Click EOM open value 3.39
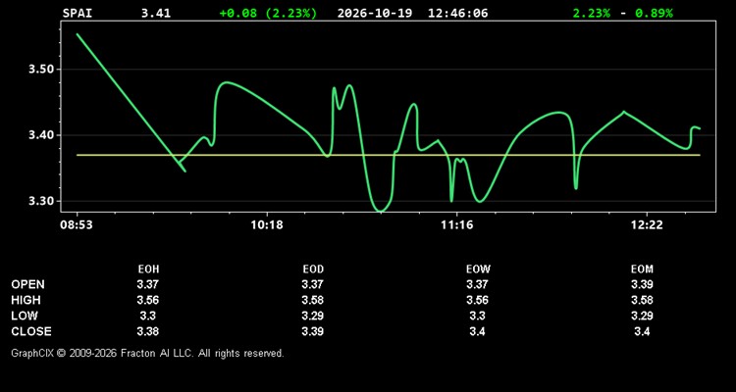 (x=642, y=284)
